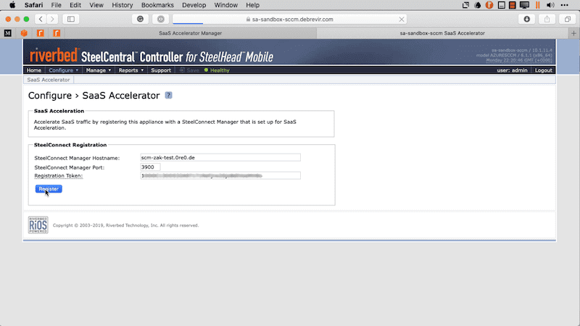The width and height of the screenshot is (580, 326).
Task: Open the Window menu
Action: click(226, 5)
